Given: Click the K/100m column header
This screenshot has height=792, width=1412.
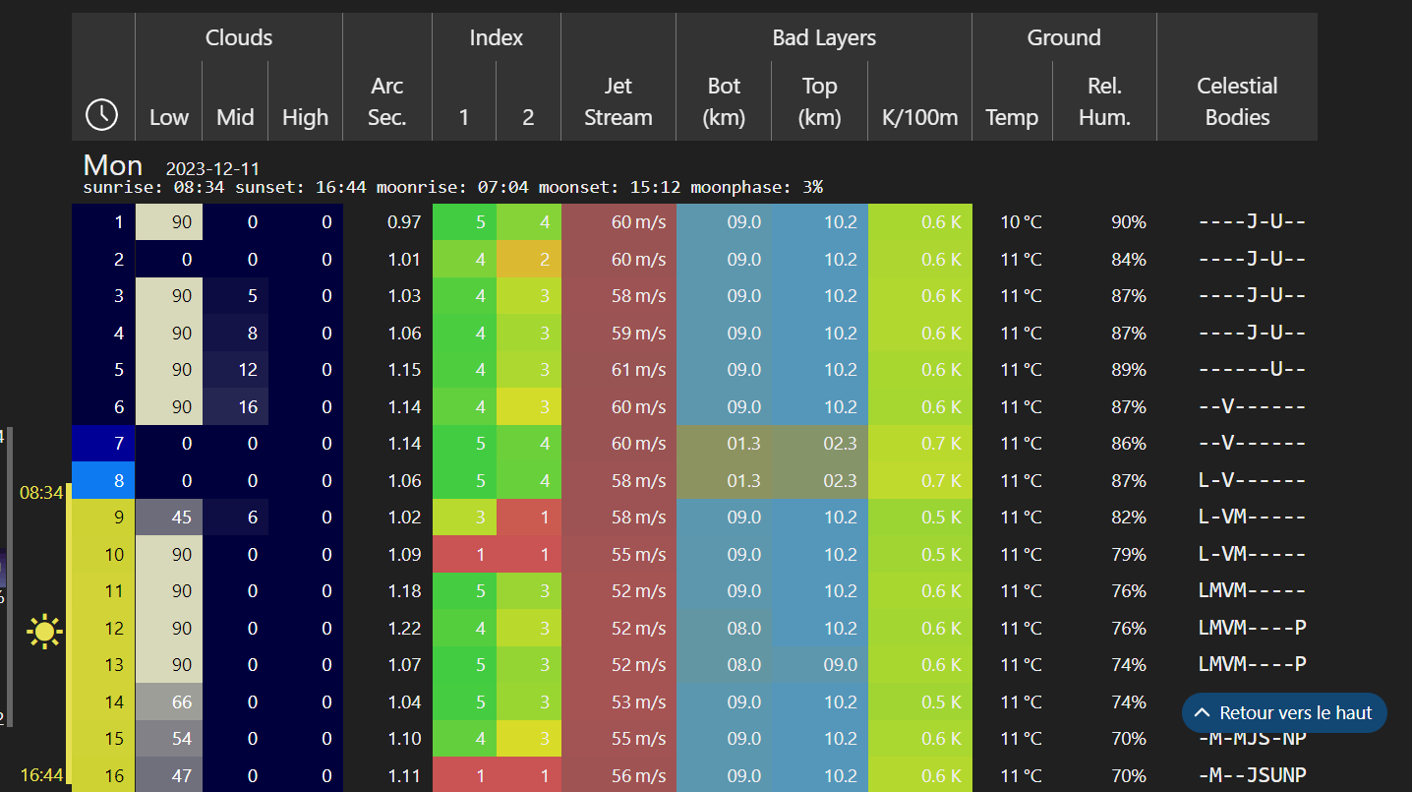Looking at the screenshot, I should pos(919,117).
